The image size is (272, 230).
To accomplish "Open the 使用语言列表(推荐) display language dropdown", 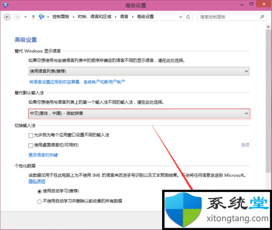I will point(139,71).
